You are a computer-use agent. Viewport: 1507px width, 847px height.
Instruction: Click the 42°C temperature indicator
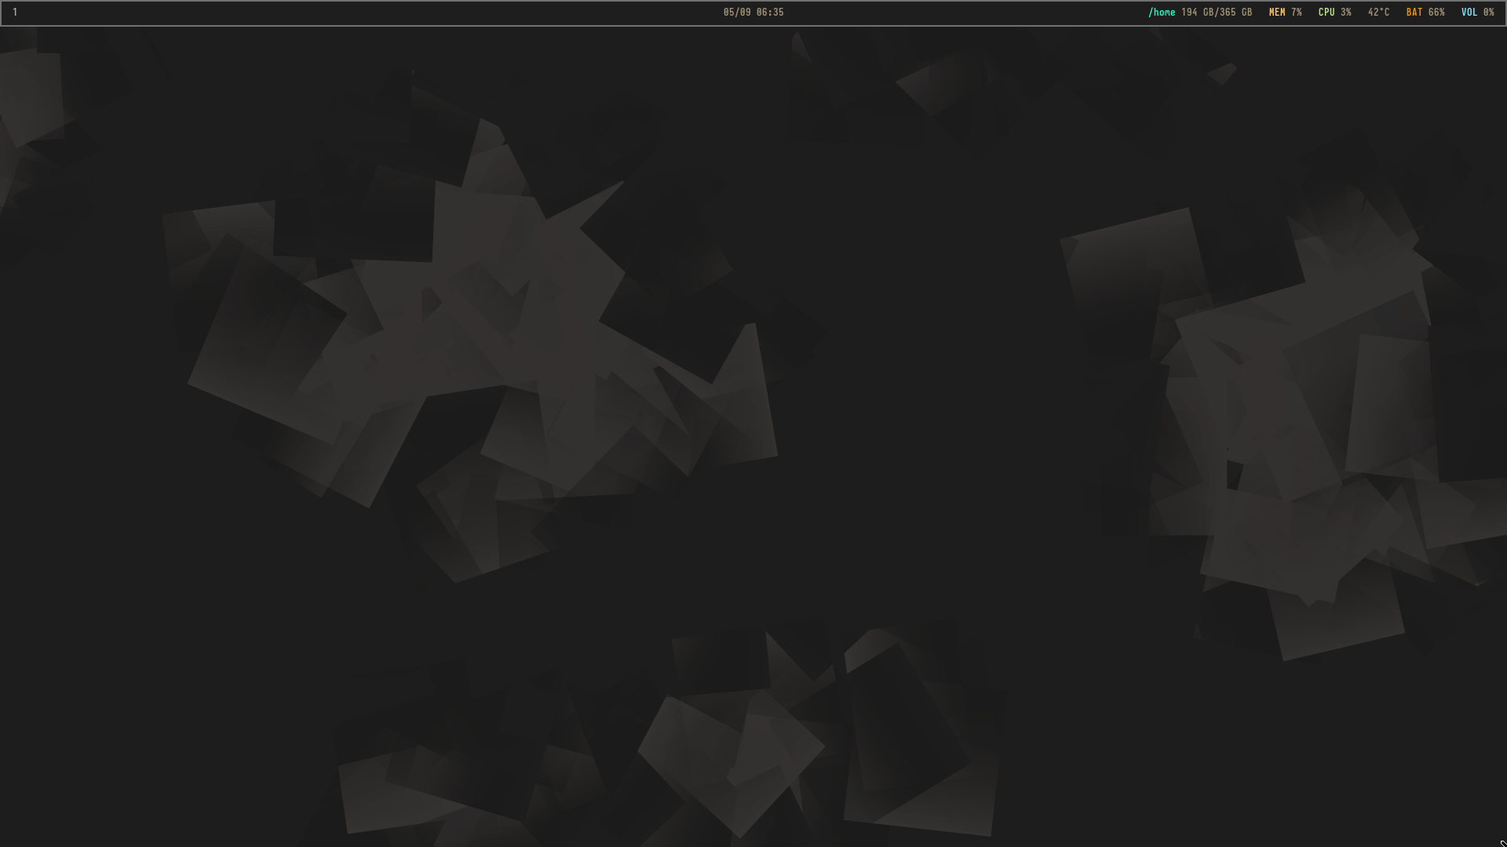click(x=1378, y=13)
